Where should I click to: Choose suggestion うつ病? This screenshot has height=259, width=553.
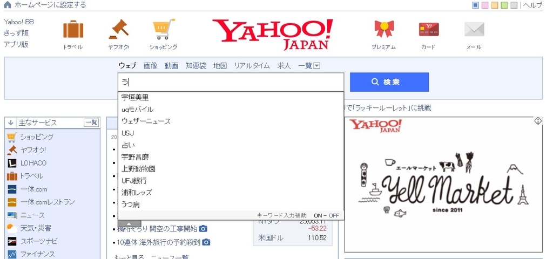point(231,205)
